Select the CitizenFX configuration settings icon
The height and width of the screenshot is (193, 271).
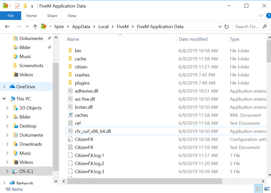point(70,139)
